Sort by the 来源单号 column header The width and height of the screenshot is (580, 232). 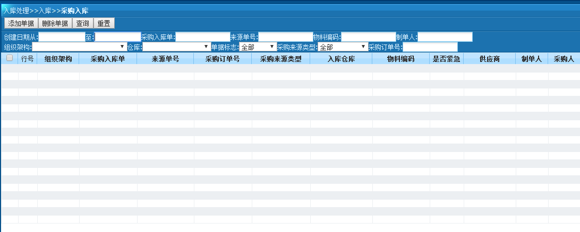click(x=165, y=59)
